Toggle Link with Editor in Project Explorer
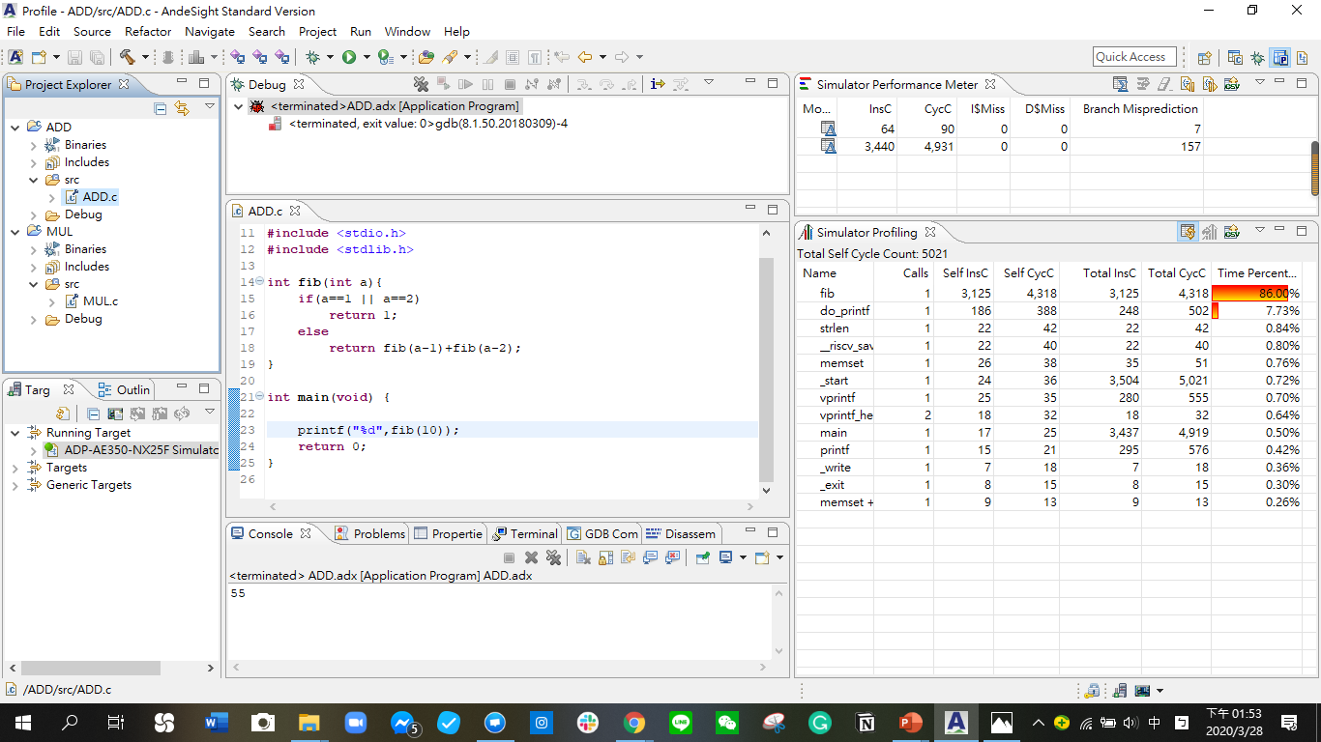 click(182, 108)
